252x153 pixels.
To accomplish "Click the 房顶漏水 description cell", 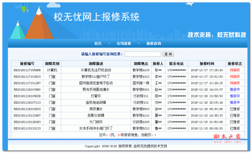I will coord(96,109).
